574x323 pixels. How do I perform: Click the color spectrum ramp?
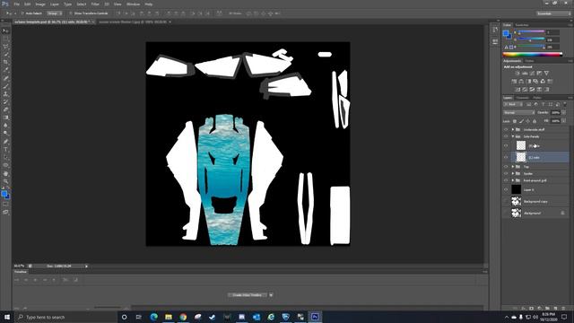pos(533,54)
